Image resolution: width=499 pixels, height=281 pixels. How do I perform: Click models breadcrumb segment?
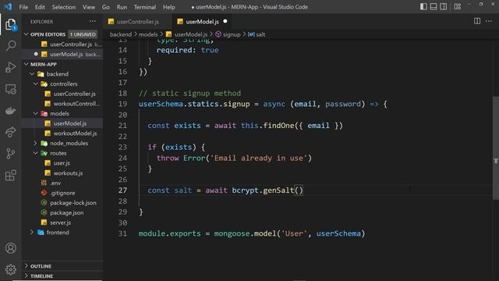coord(148,34)
